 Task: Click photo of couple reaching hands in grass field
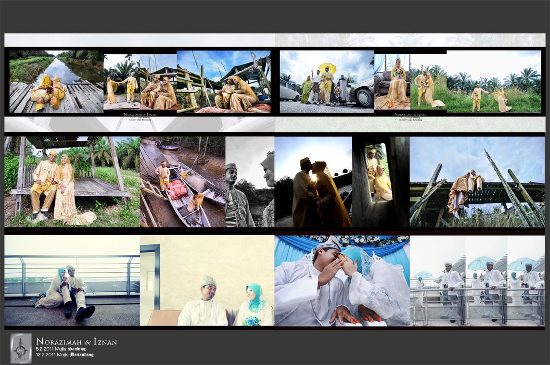pyautogui.click(x=494, y=82)
